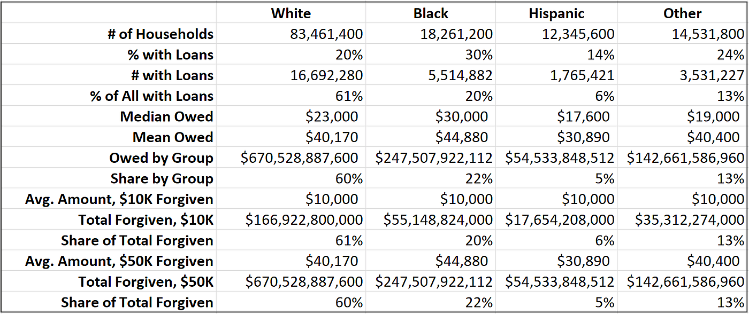Screen dimensions: 749x314
Task: Select the Black column header cell
Action: coord(431,13)
